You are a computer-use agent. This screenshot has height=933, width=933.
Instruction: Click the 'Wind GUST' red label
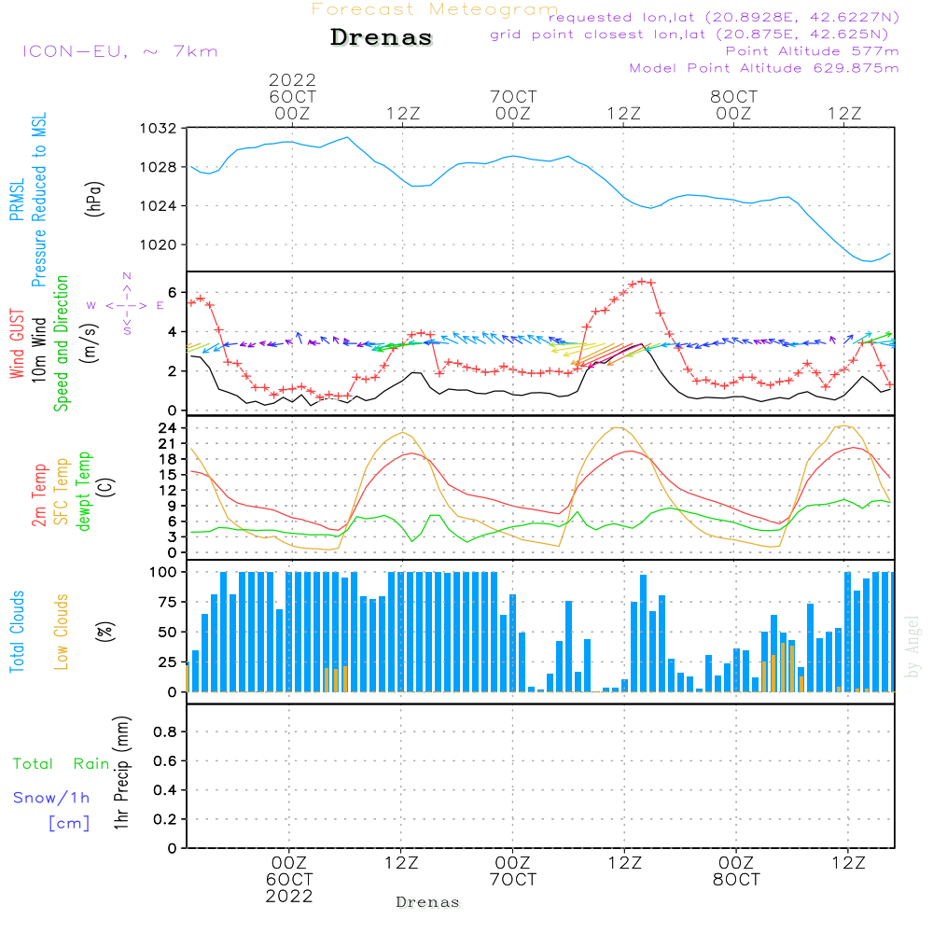coord(17,343)
